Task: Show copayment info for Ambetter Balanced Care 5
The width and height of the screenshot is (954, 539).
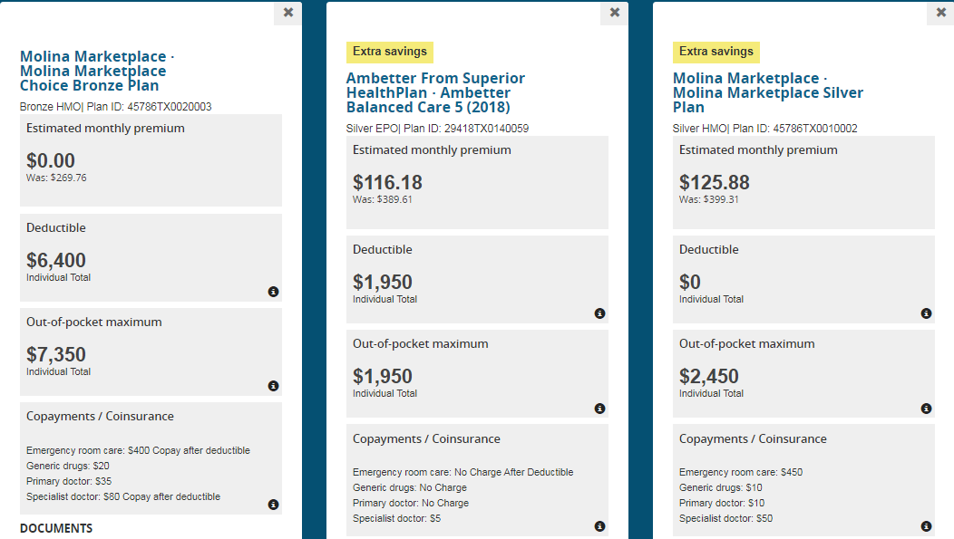Action: (x=599, y=526)
